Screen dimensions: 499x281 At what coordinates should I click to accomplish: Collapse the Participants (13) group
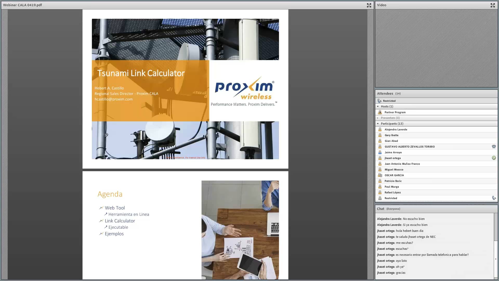click(x=378, y=124)
